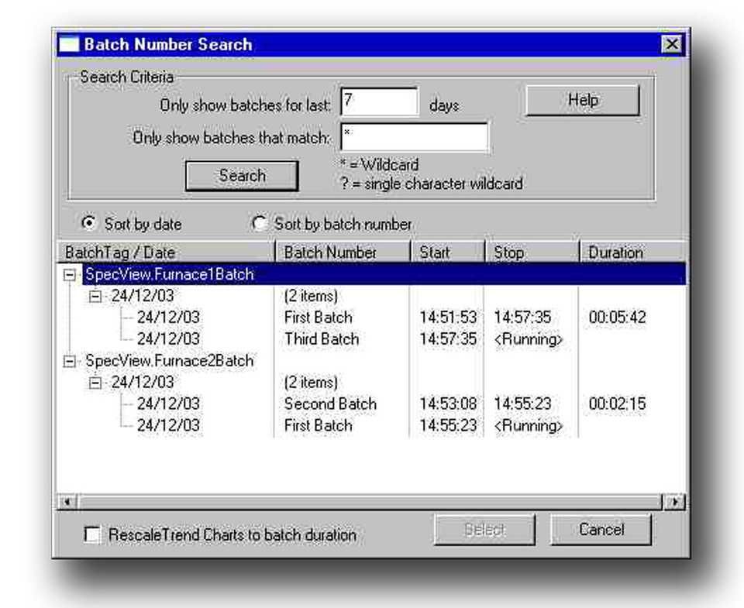Image resolution: width=744 pixels, height=608 pixels.
Task: Collapse the 24/12/03 date under Furnace2Batch
Action: click(96, 383)
